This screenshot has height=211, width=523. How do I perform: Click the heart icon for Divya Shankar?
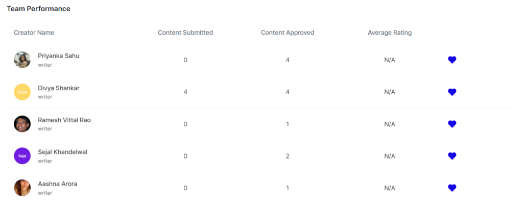point(452,92)
